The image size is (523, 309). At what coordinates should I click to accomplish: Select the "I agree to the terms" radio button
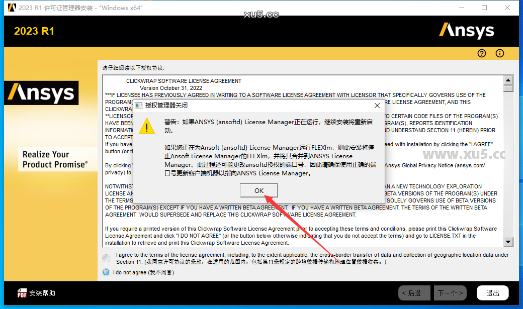coord(106,258)
